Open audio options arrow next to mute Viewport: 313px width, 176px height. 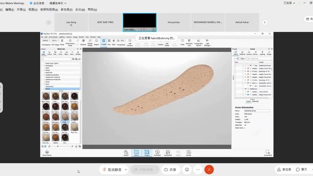(x=126, y=170)
